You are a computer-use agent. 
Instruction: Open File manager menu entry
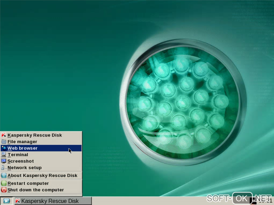point(41,141)
